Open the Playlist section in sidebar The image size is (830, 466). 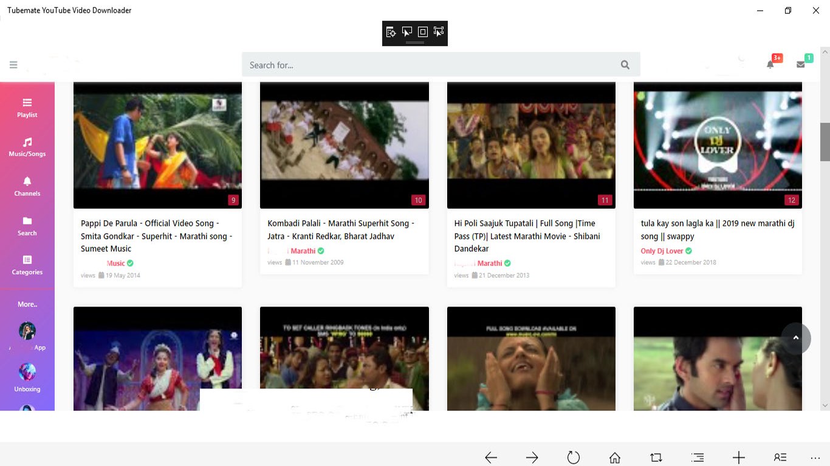click(27, 108)
